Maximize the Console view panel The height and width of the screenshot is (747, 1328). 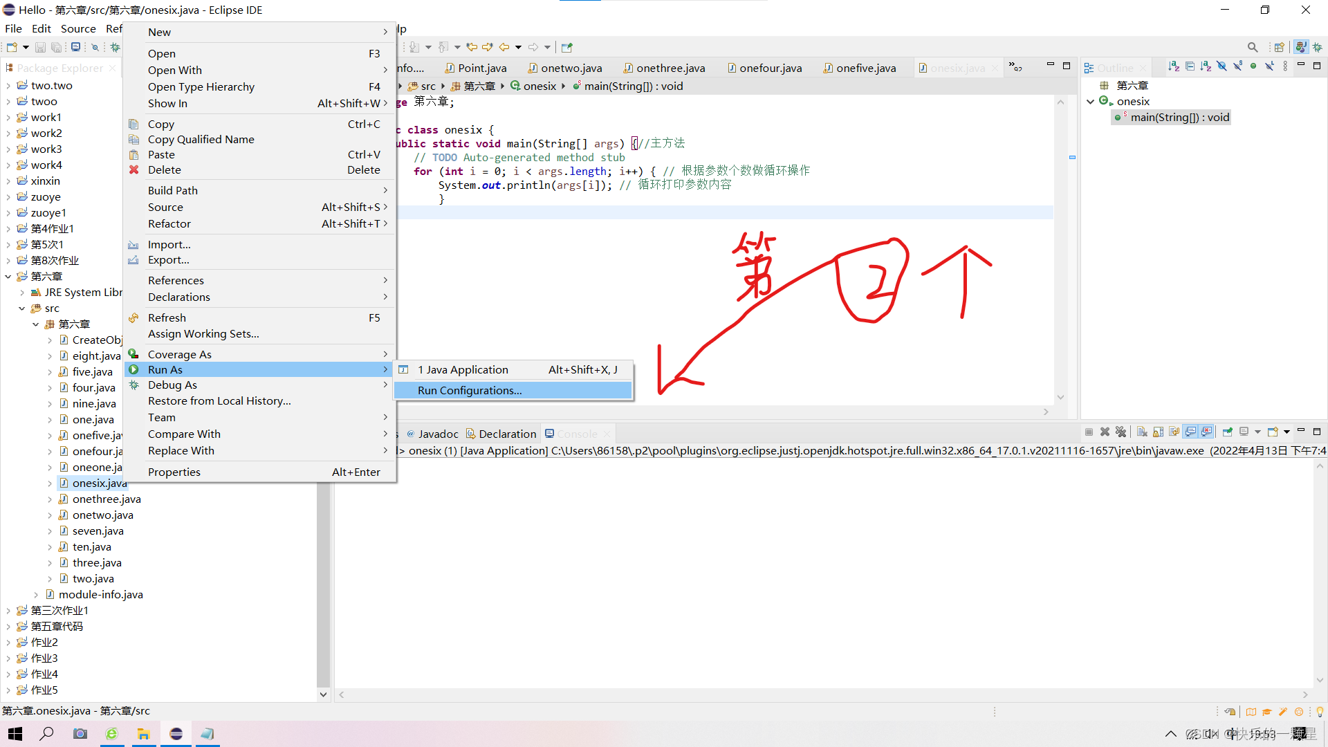coord(1317,431)
